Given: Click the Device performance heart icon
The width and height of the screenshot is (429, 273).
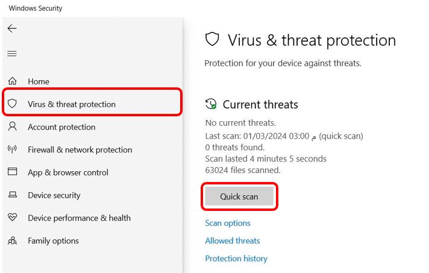Looking at the screenshot, I should click(x=13, y=218).
